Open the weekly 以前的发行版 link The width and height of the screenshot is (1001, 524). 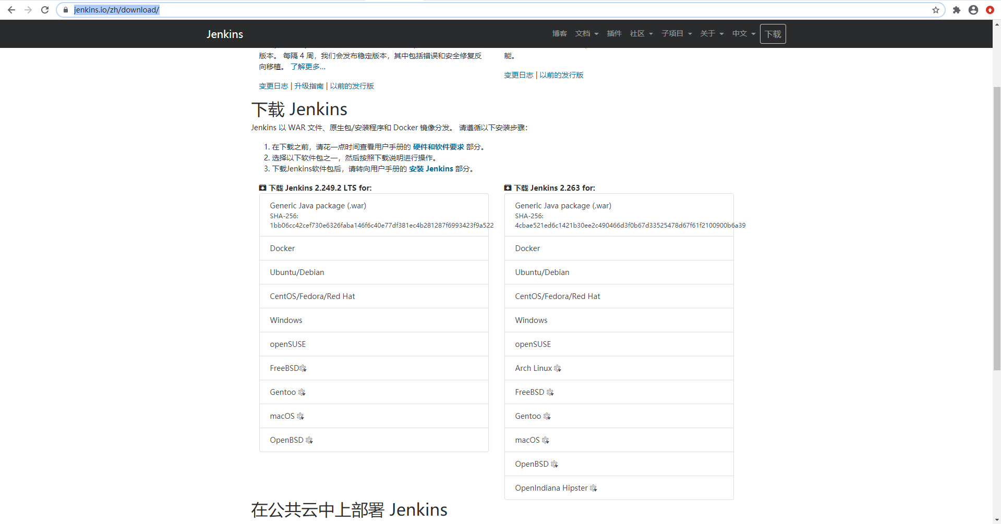pyautogui.click(x=561, y=75)
